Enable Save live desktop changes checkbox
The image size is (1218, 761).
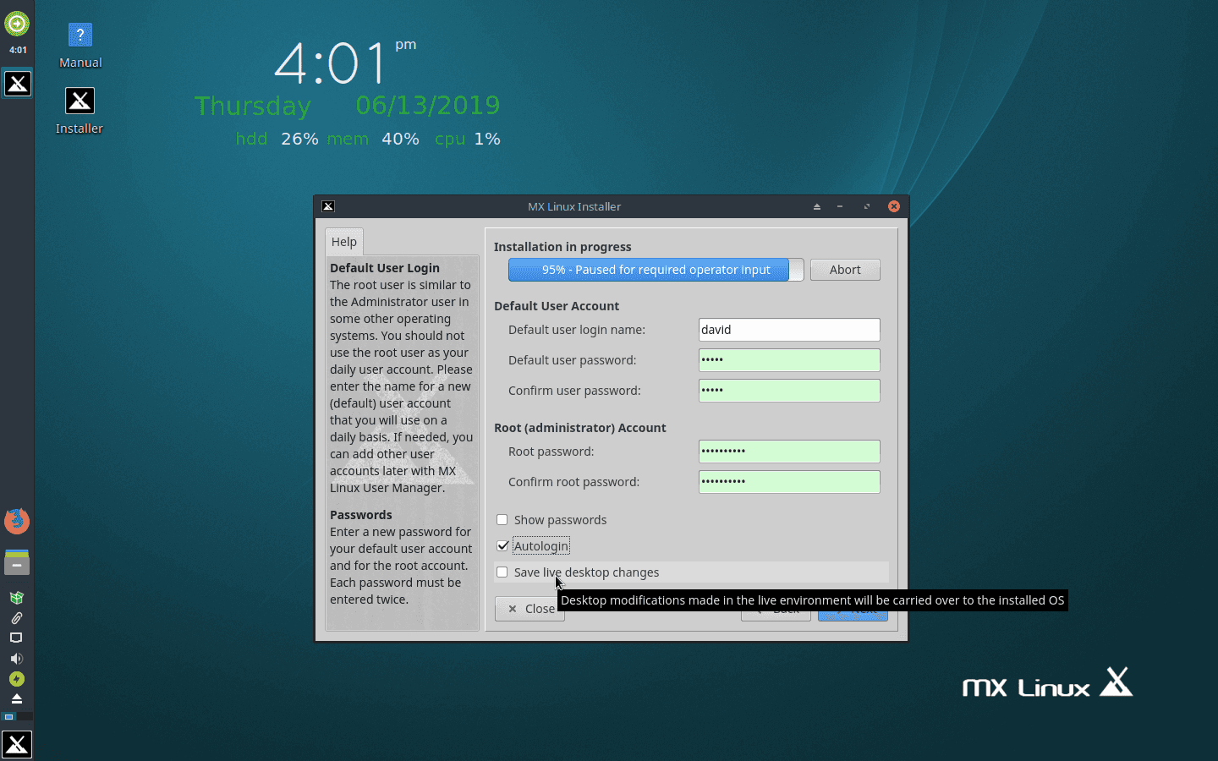coord(502,572)
